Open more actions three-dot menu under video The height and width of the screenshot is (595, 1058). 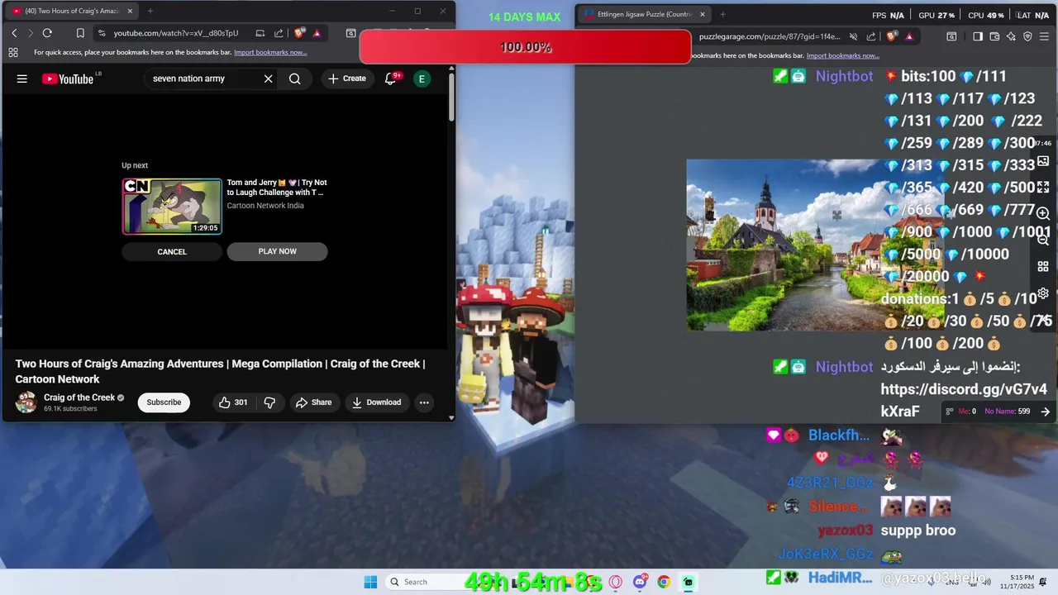pos(424,402)
